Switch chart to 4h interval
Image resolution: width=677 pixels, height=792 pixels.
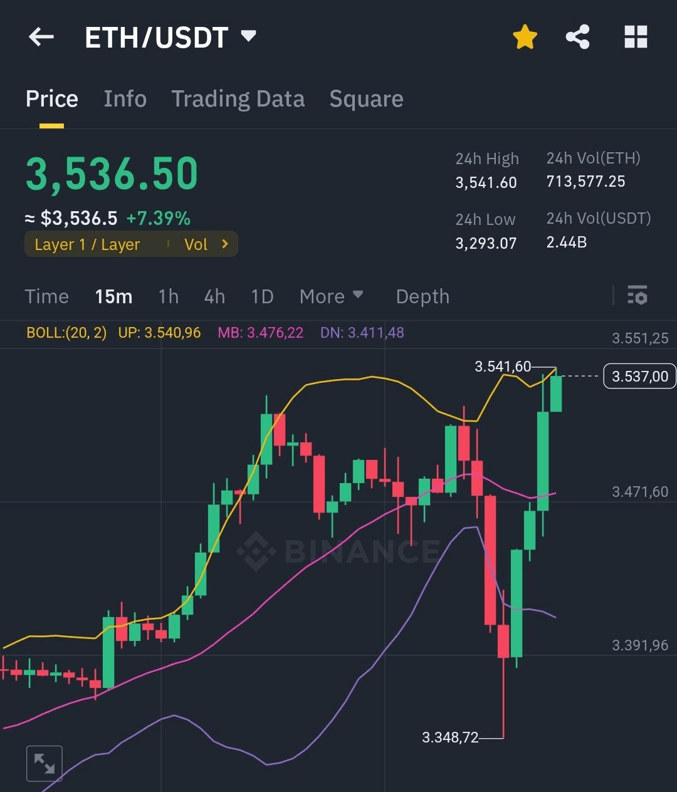click(214, 296)
